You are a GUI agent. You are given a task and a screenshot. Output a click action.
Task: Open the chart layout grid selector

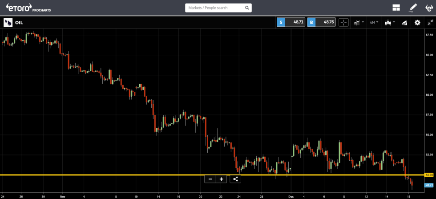[x=396, y=8]
